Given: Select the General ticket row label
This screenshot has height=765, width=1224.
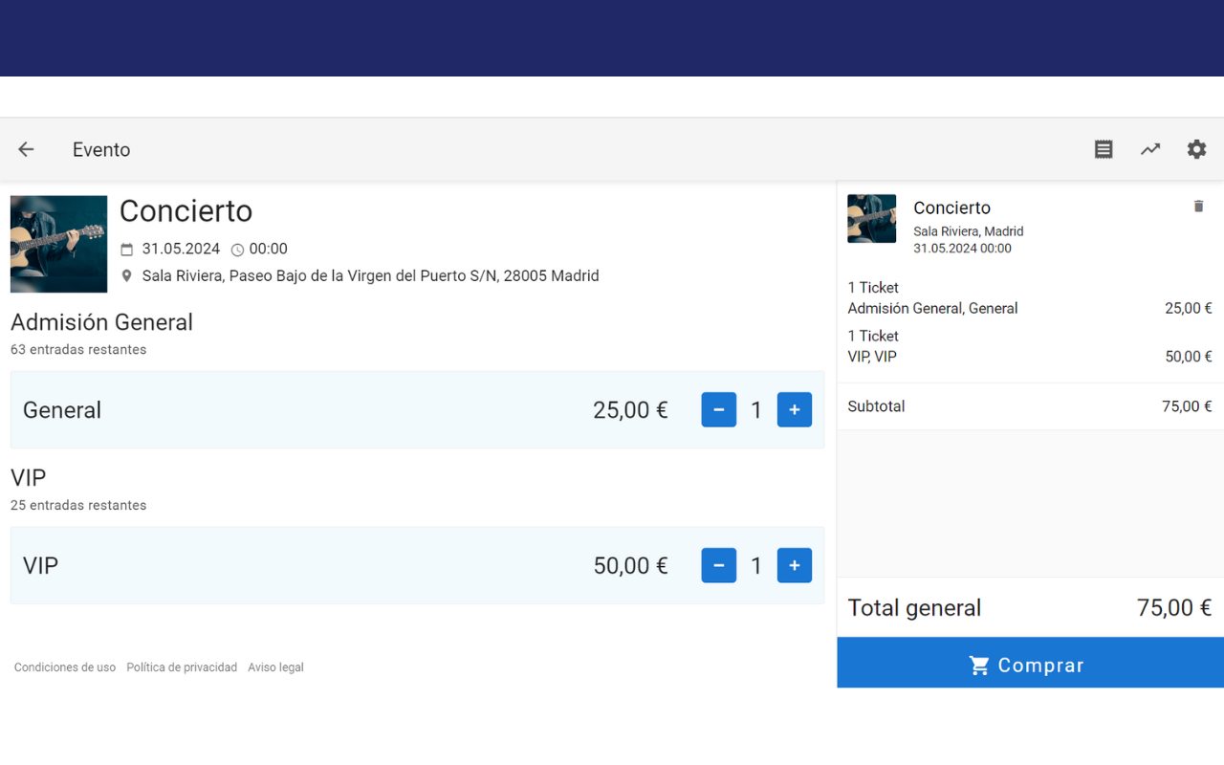Looking at the screenshot, I should 62,410.
